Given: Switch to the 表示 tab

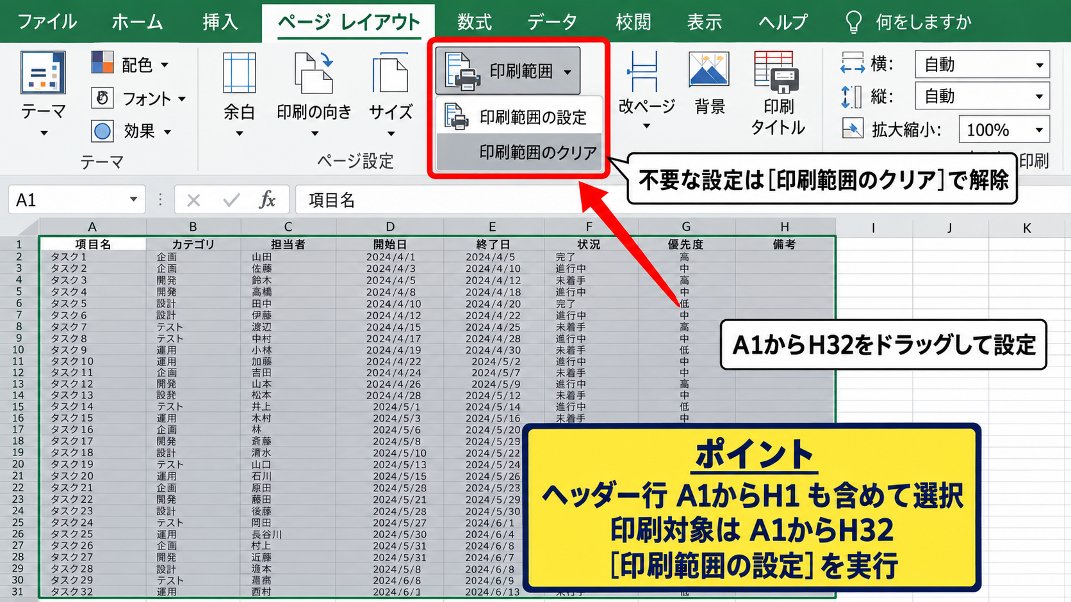Looking at the screenshot, I should (704, 22).
